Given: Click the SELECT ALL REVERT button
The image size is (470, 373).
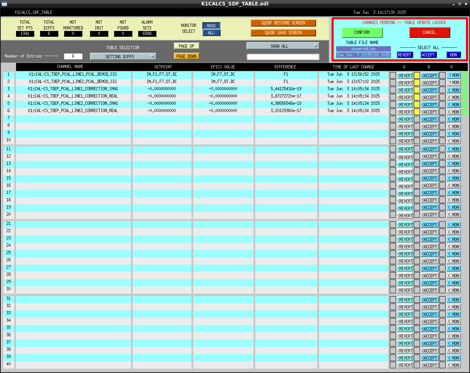Looking at the screenshot, I should pyautogui.click(x=404, y=55).
